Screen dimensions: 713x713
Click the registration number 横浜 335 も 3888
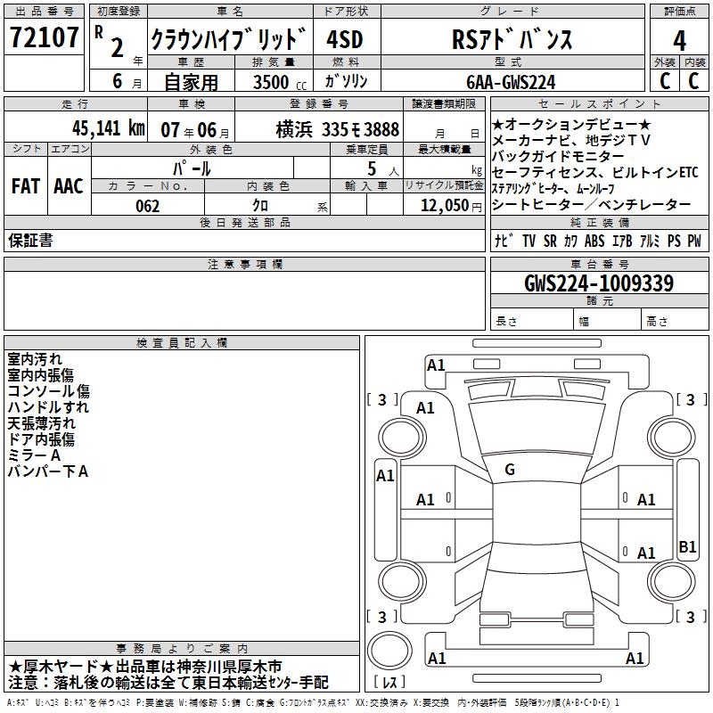pyautogui.click(x=338, y=130)
